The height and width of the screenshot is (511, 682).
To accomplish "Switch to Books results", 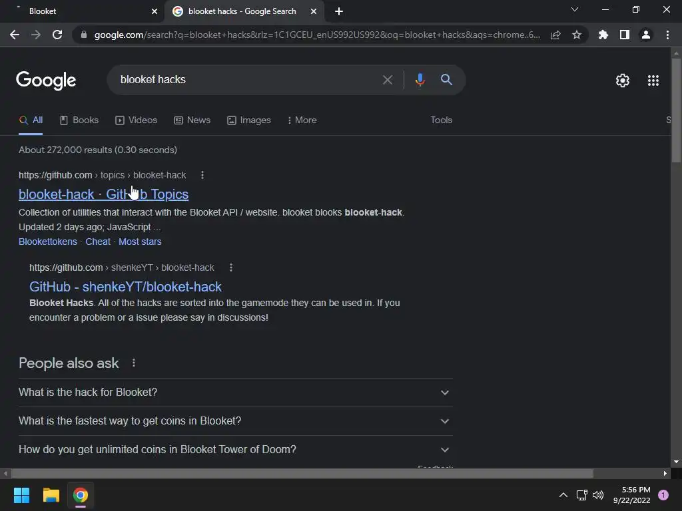I will point(79,120).
